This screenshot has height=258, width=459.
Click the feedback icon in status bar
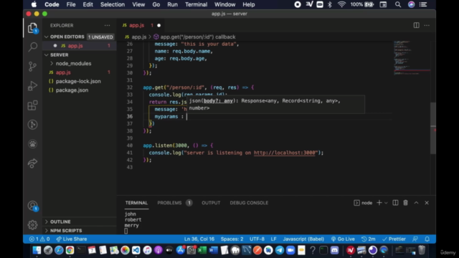415,239
